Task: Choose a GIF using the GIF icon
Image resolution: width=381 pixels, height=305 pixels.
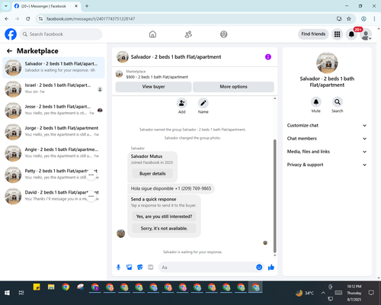Action: point(151,267)
